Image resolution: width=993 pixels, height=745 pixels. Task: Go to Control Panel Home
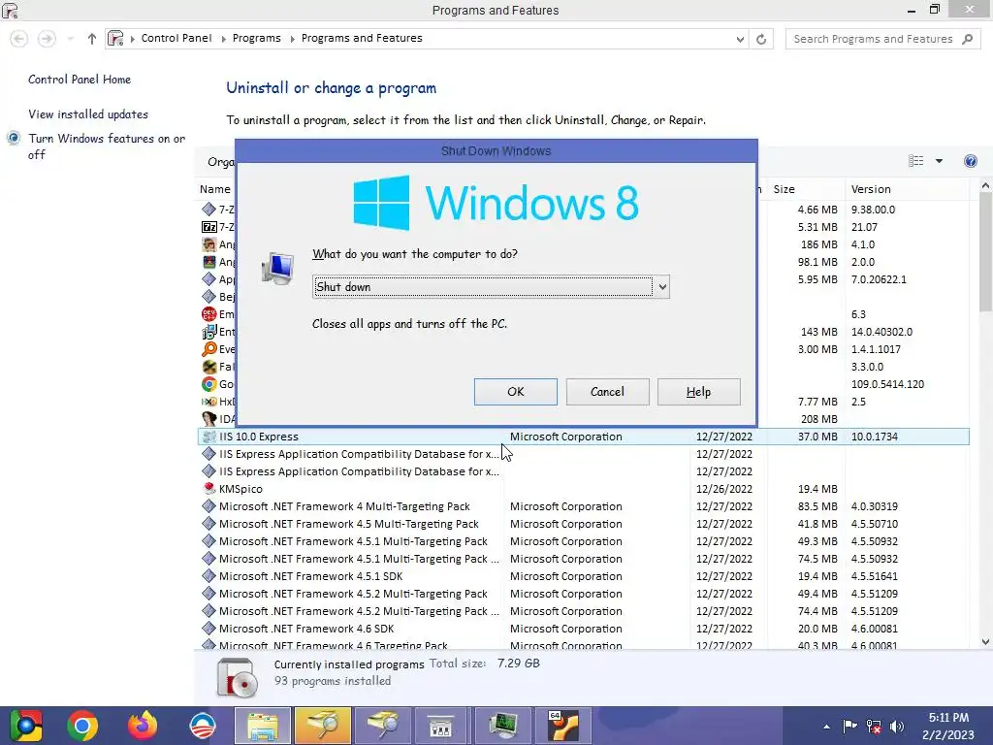coord(80,80)
